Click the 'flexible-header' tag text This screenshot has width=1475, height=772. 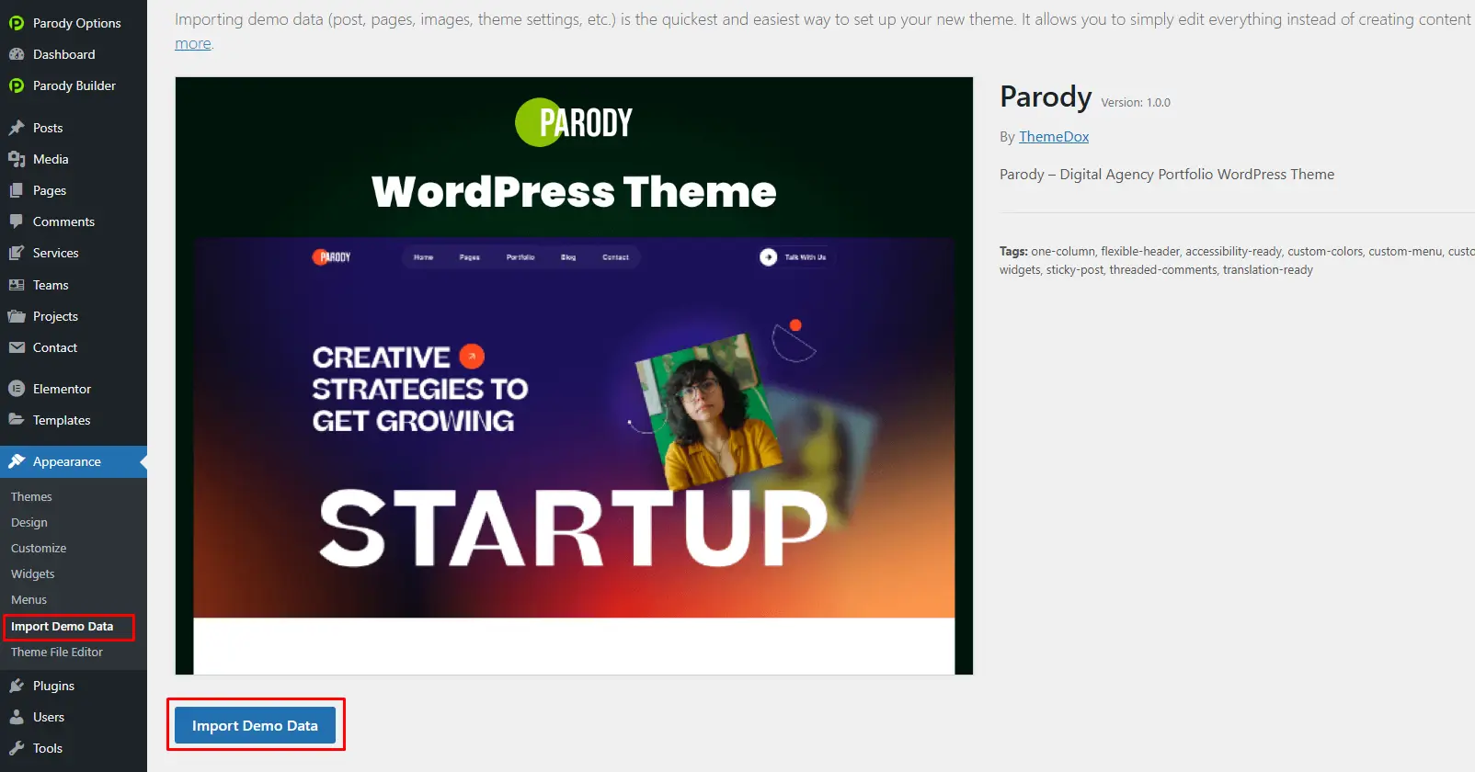(1140, 252)
